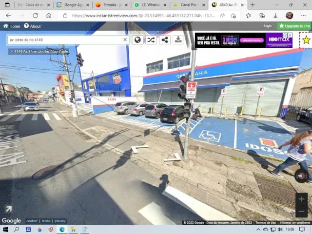
Task: Close the 4840 Av. Pires do Rio tab
Action: (x=242, y=5)
